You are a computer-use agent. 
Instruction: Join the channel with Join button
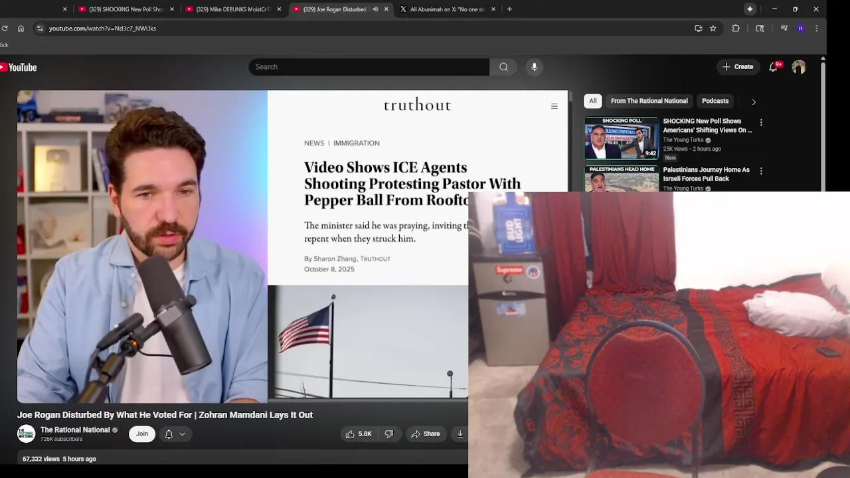click(142, 434)
